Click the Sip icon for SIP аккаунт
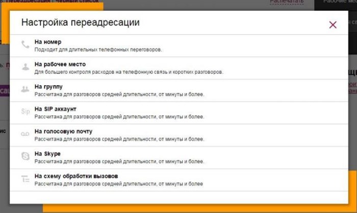Screen dimensions: 357x213 pyautogui.click(x=25, y=112)
